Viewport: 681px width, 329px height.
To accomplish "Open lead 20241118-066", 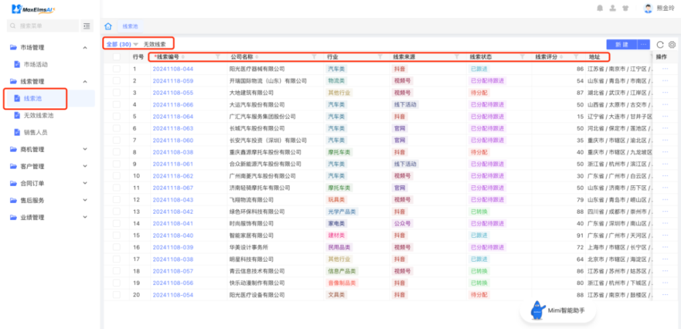I will click(x=173, y=104).
